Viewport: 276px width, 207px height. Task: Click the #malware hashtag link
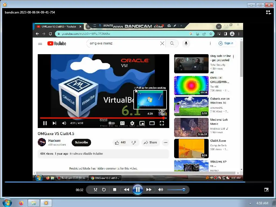tap(76, 154)
